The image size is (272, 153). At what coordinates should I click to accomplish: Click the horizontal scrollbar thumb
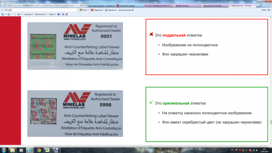coord(151,146)
